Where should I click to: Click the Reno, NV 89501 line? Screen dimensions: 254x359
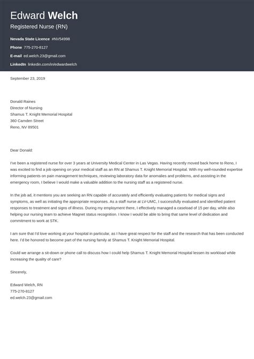pyautogui.click(x=24, y=127)
